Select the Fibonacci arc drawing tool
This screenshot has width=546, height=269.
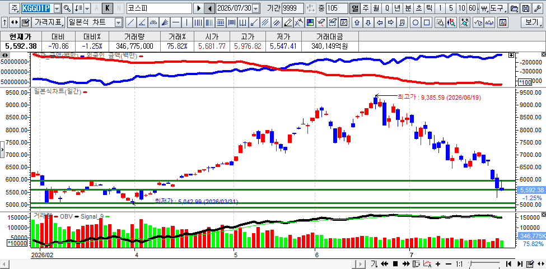153,22
